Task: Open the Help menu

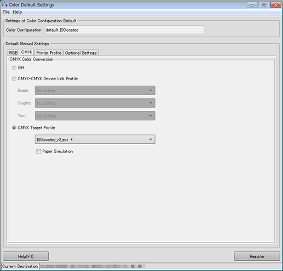Action: coord(18,12)
